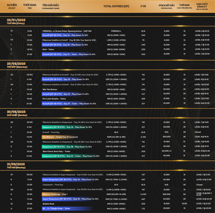Open Kickoff Day 1D Play Down To 15%
Image resolution: width=215 pixels, height=213 pixels.
click(66, 80)
